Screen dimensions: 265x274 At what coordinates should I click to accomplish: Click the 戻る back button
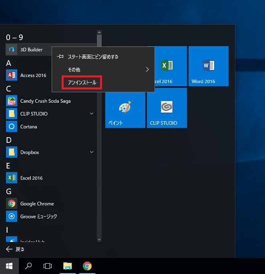15,249
